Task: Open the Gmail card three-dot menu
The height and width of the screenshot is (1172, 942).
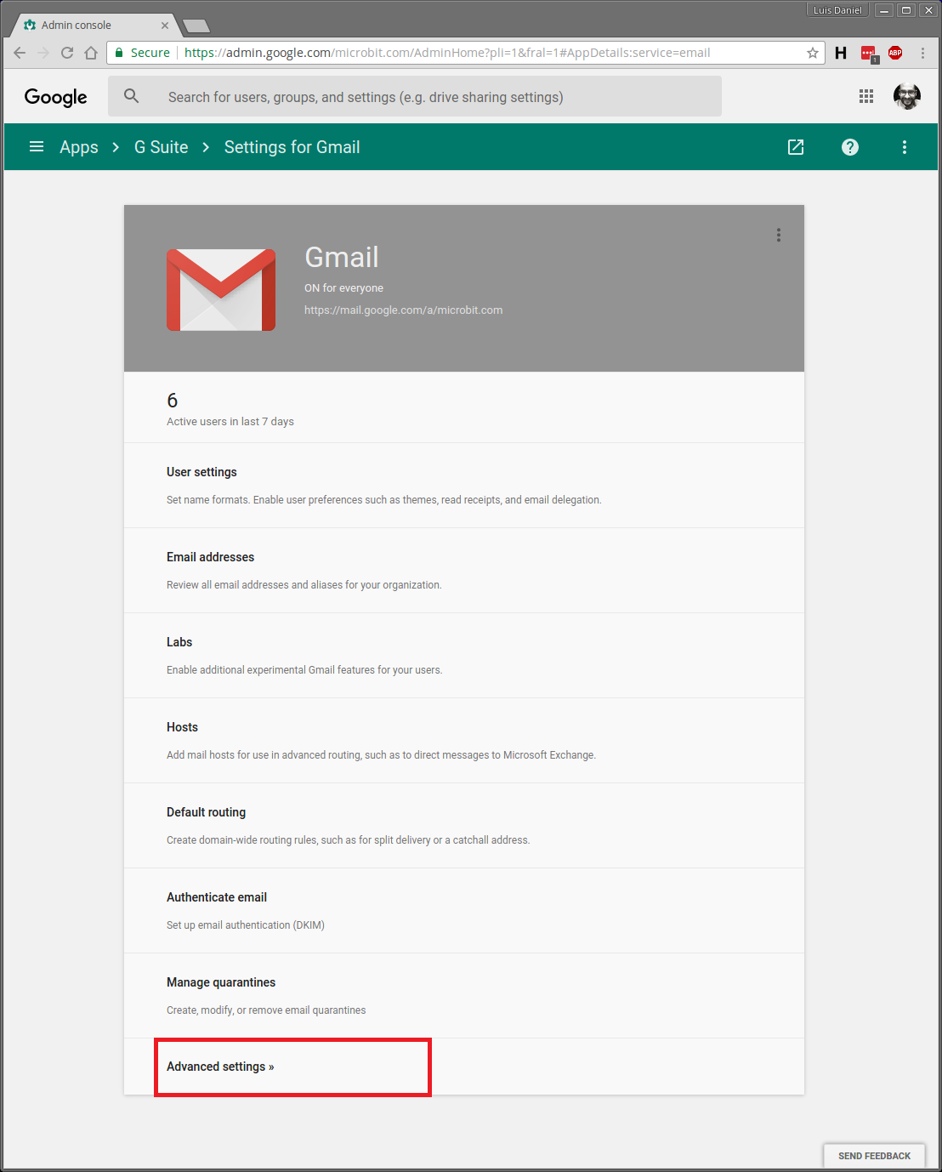Action: point(779,235)
